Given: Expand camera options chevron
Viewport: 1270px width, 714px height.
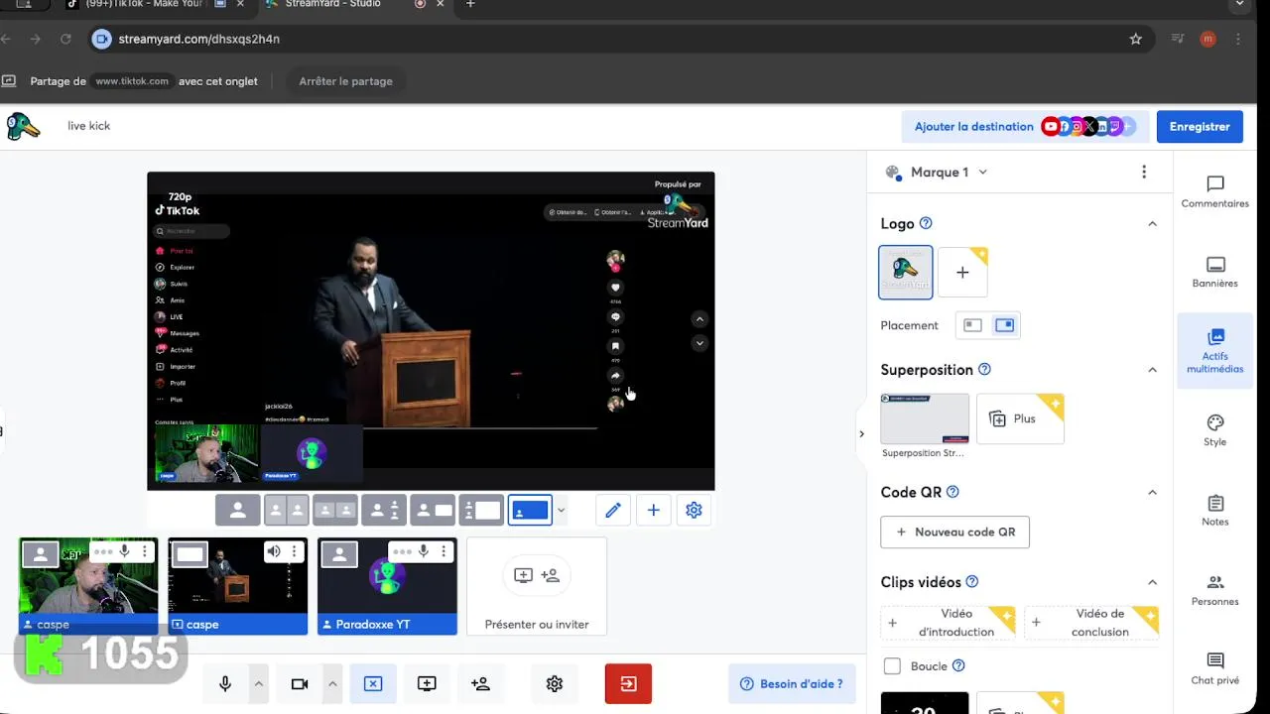Looking at the screenshot, I should [x=332, y=684].
